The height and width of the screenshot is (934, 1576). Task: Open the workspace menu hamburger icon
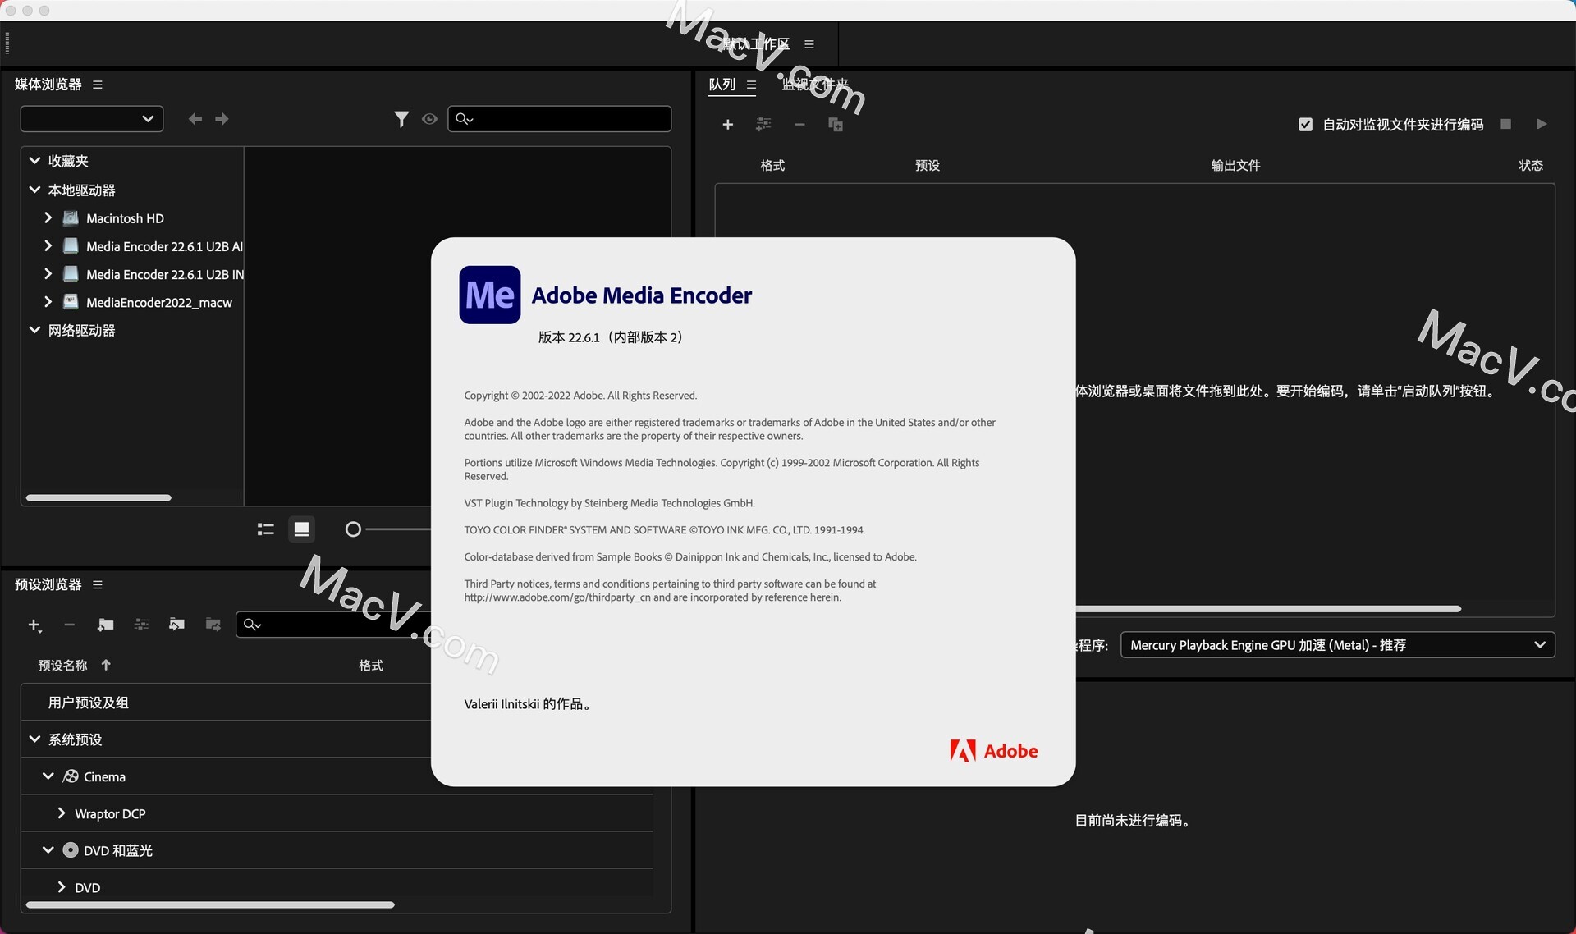coord(809,44)
